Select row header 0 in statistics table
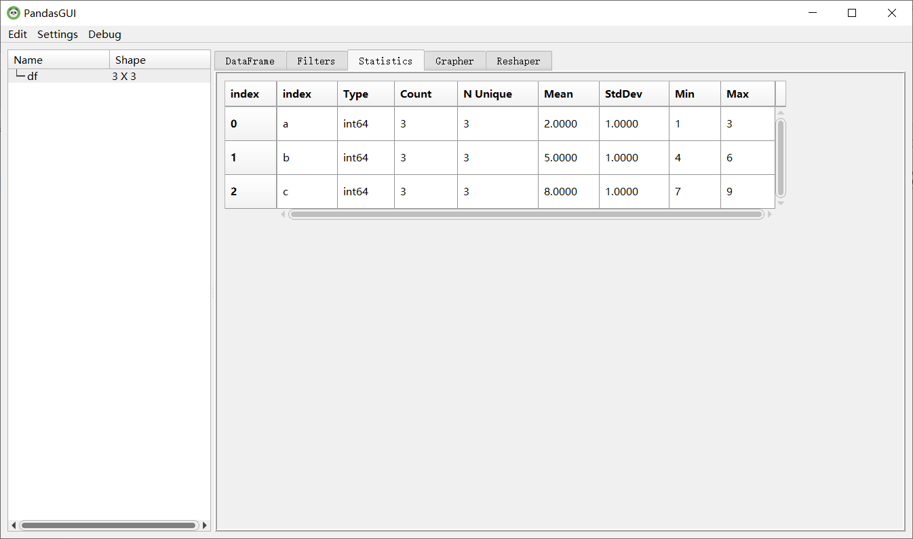The height and width of the screenshot is (539, 913). coord(250,124)
